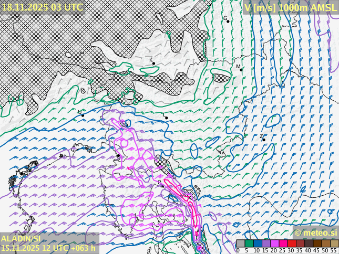Image resolution: width=339 pixels, height=254 pixels.
Task: Click the V [m/s] 1000m AMSL title
Action: point(291,7)
